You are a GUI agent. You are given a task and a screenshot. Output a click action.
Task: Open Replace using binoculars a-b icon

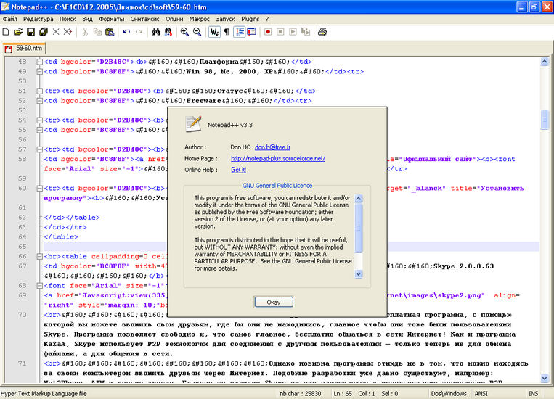[168, 32]
